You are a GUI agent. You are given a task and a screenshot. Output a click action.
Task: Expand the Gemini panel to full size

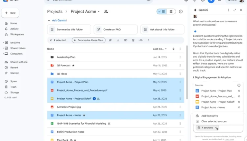click(235, 10)
